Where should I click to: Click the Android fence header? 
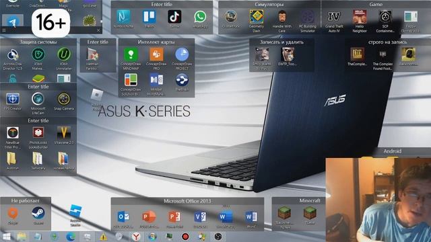point(392,151)
